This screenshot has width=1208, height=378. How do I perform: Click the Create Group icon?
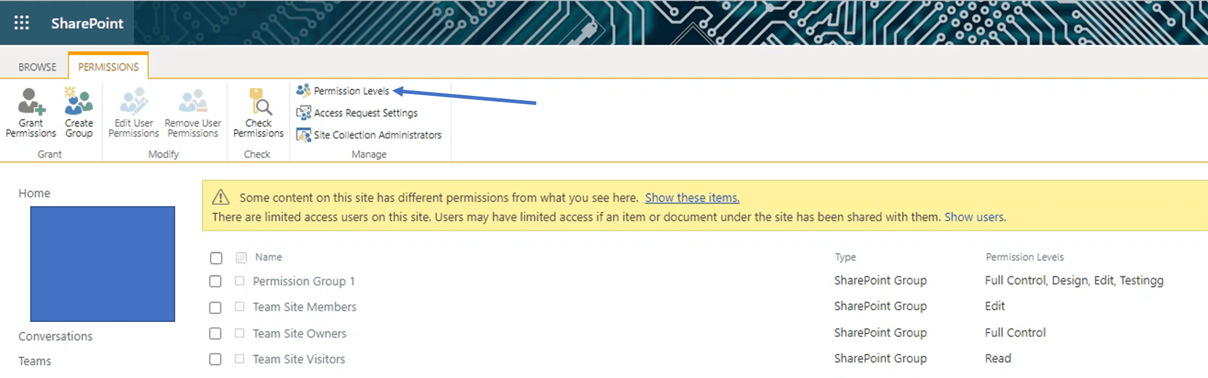tap(79, 101)
